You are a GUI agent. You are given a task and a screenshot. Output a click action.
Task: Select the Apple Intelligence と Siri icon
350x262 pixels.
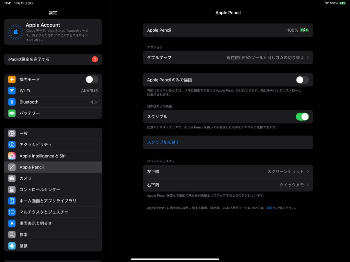tap(12, 156)
